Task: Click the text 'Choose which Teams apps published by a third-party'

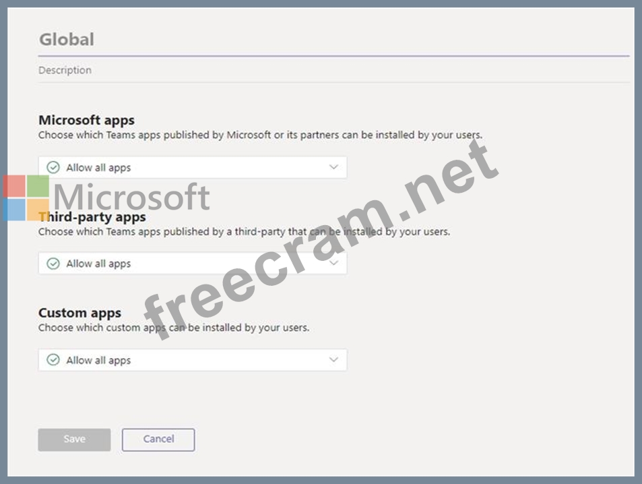Action: click(161, 231)
